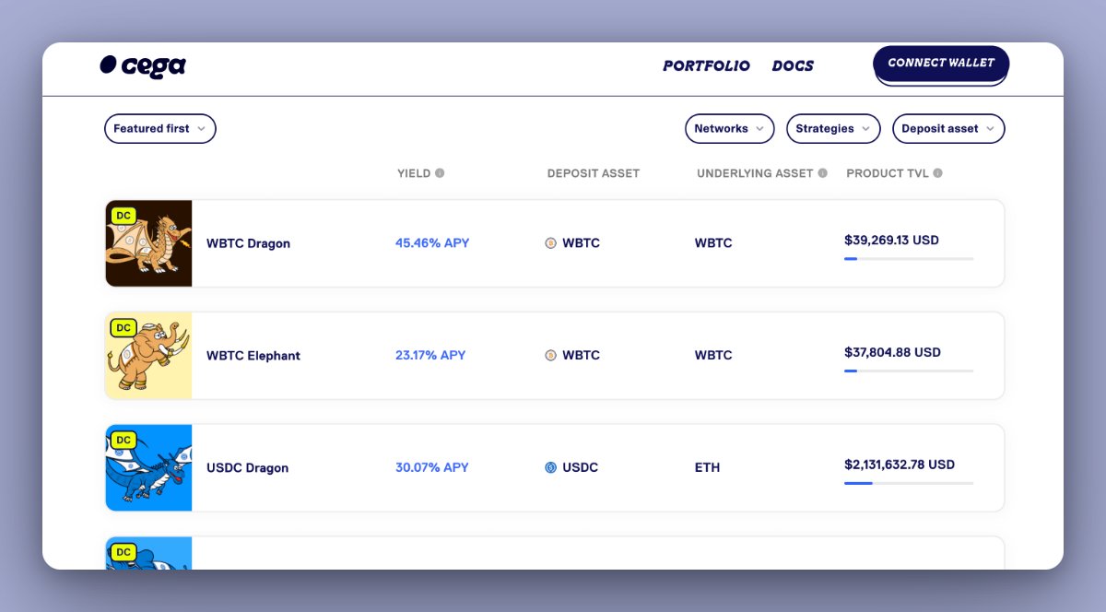This screenshot has width=1106, height=612.
Task: Click the TVL progress bar under $37,804.88 USD
Action: pos(909,371)
